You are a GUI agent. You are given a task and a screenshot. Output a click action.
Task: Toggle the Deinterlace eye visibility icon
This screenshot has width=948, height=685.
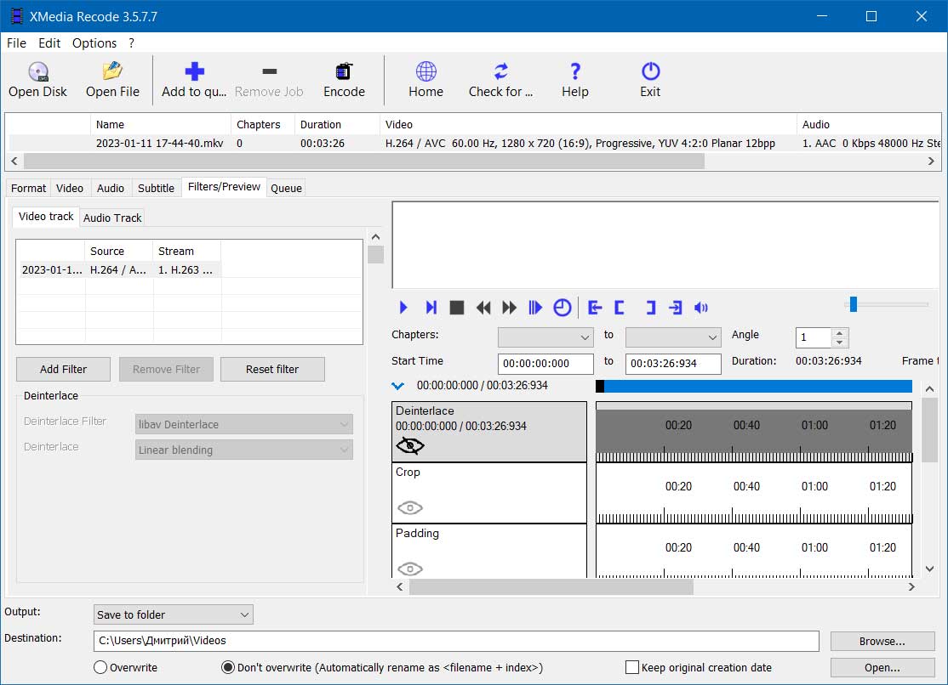tap(410, 446)
